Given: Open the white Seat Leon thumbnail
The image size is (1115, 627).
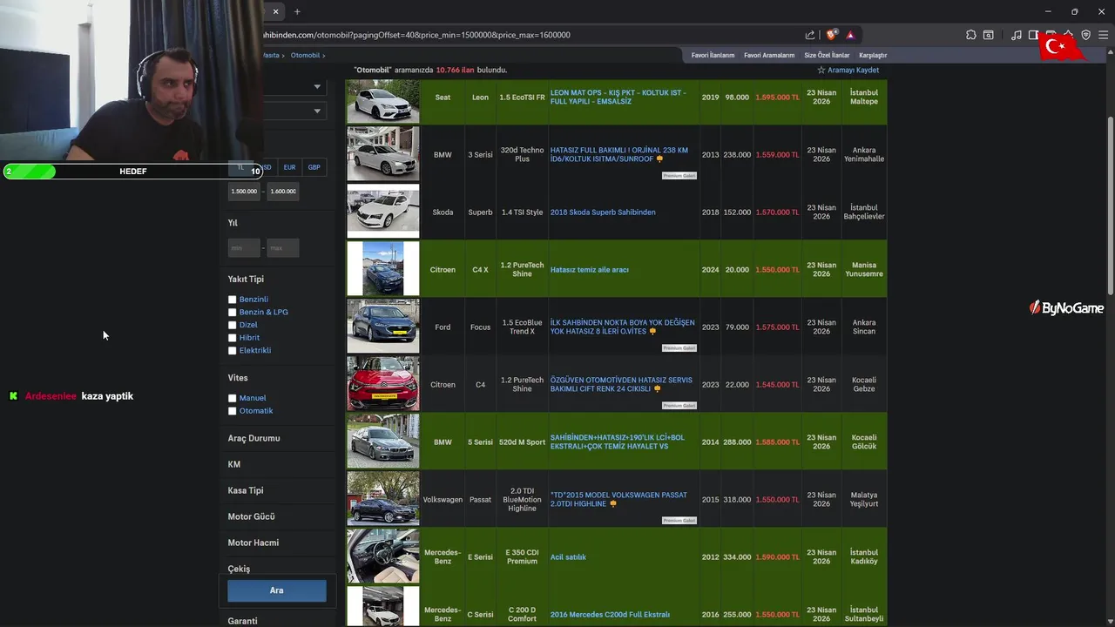Looking at the screenshot, I should pyautogui.click(x=383, y=101).
